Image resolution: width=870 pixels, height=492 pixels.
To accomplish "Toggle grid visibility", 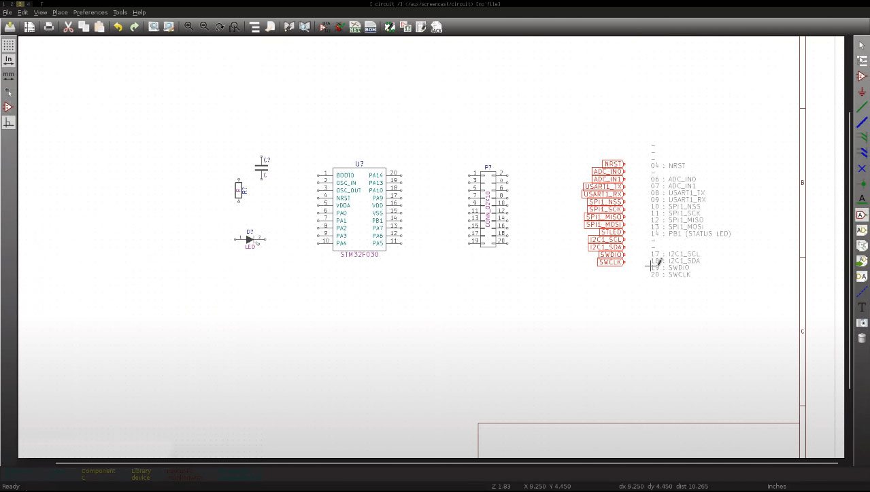I will 8,46.
